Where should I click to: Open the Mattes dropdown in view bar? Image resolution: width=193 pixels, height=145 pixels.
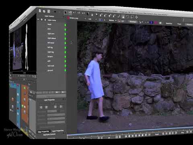pos(113,20)
